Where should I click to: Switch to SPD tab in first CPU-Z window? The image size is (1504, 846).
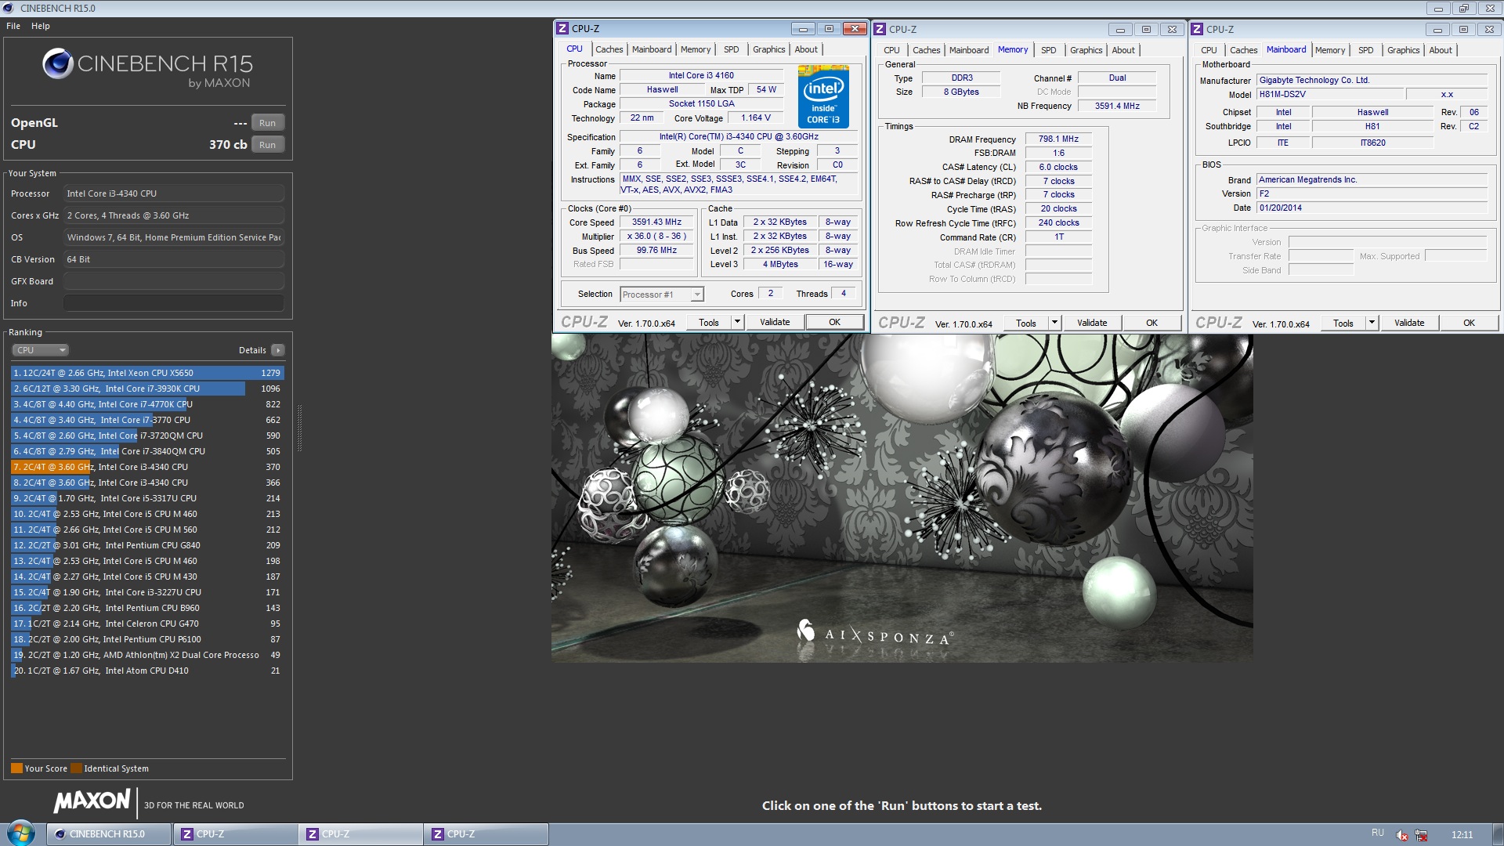(x=731, y=49)
